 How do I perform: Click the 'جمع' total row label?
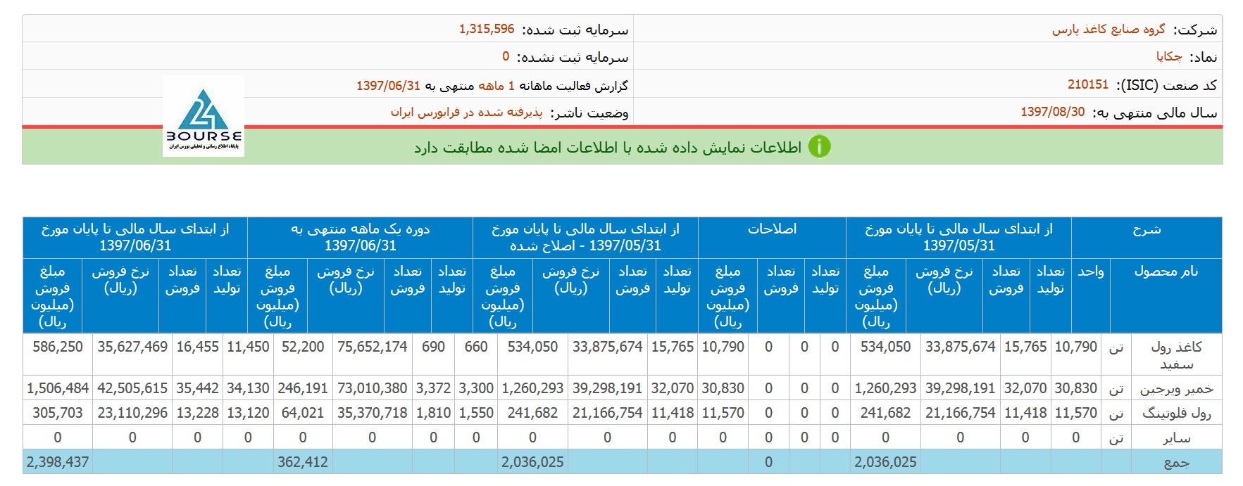pos(1176,462)
